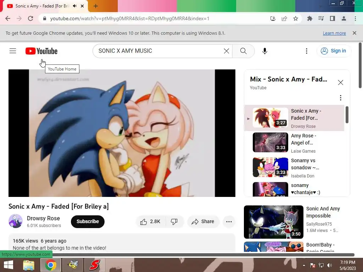
Task: Open media controls icon in Chrome toolbar
Action: pos(321,18)
